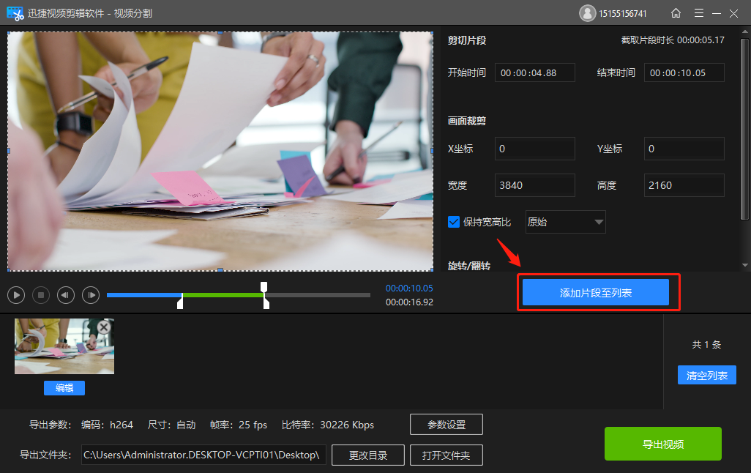This screenshot has height=473, width=751.
Task: Click the export folder path field
Action: click(203, 455)
